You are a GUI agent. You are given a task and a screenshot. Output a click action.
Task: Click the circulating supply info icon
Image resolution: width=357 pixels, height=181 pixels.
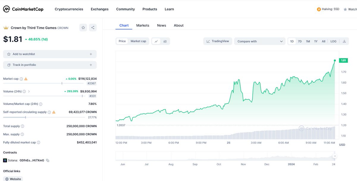pos(49,112)
